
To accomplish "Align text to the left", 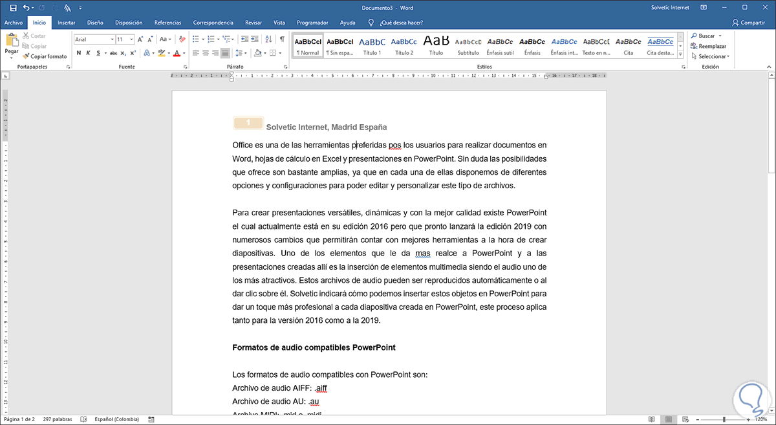I will [x=196, y=53].
